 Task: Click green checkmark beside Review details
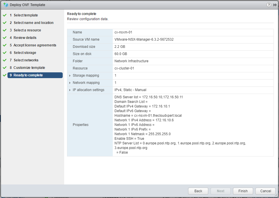(x=5, y=38)
